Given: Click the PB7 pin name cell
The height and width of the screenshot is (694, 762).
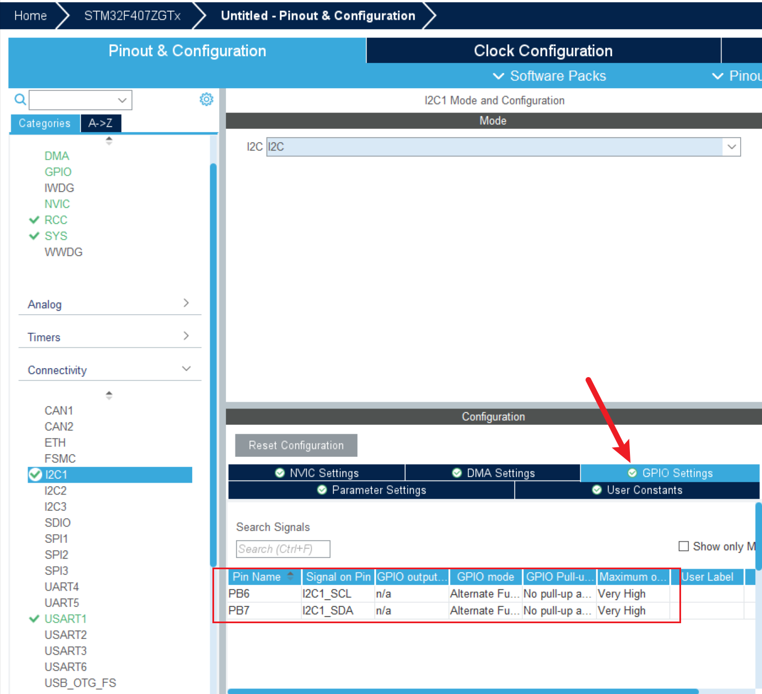Looking at the screenshot, I should click(264, 611).
